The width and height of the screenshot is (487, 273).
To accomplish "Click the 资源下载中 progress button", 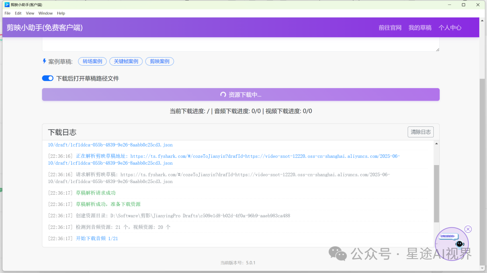I will coord(241,94).
